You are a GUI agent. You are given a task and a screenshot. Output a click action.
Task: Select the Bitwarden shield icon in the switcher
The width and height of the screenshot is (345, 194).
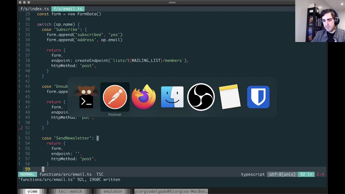click(x=258, y=97)
